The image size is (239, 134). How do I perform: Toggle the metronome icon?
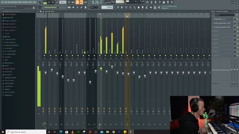click(69, 2)
